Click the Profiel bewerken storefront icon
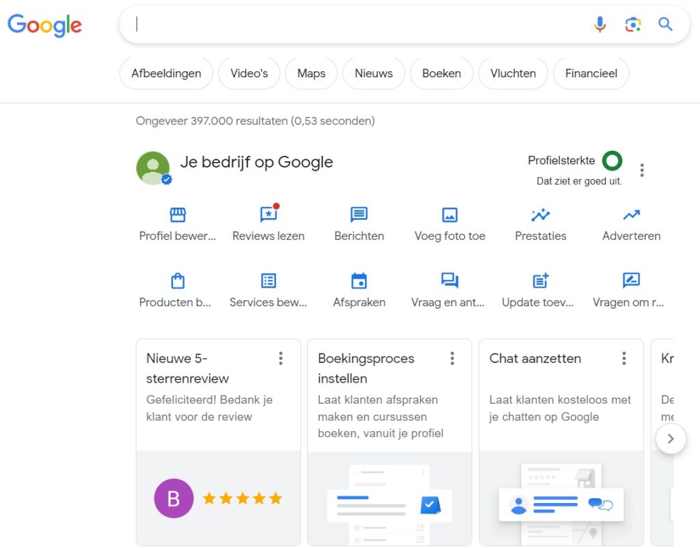 click(178, 215)
